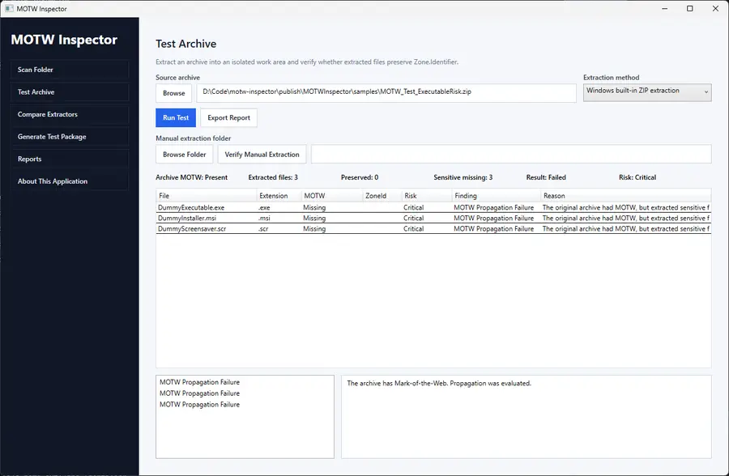The image size is (729, 476).
Task: Click the MOTW Inspector sidebar heading
Action: (64, 40)
